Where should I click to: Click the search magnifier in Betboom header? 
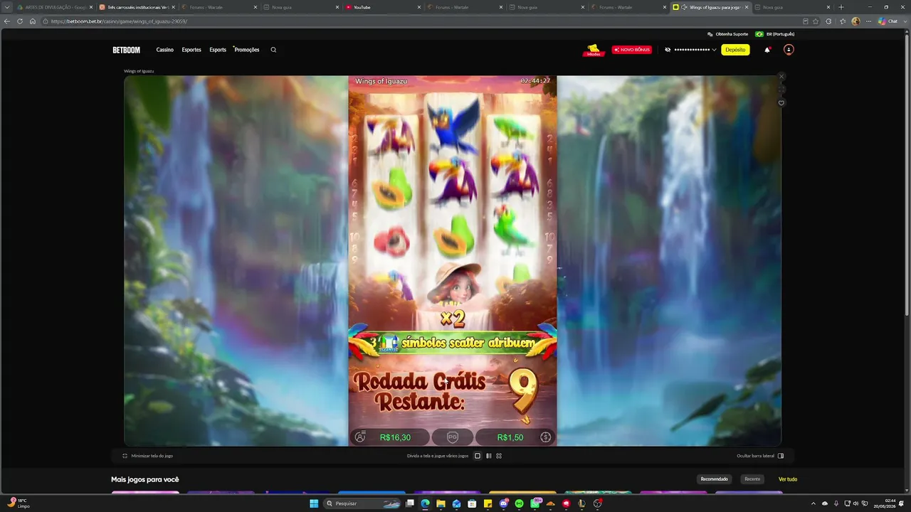pos(273,50)
